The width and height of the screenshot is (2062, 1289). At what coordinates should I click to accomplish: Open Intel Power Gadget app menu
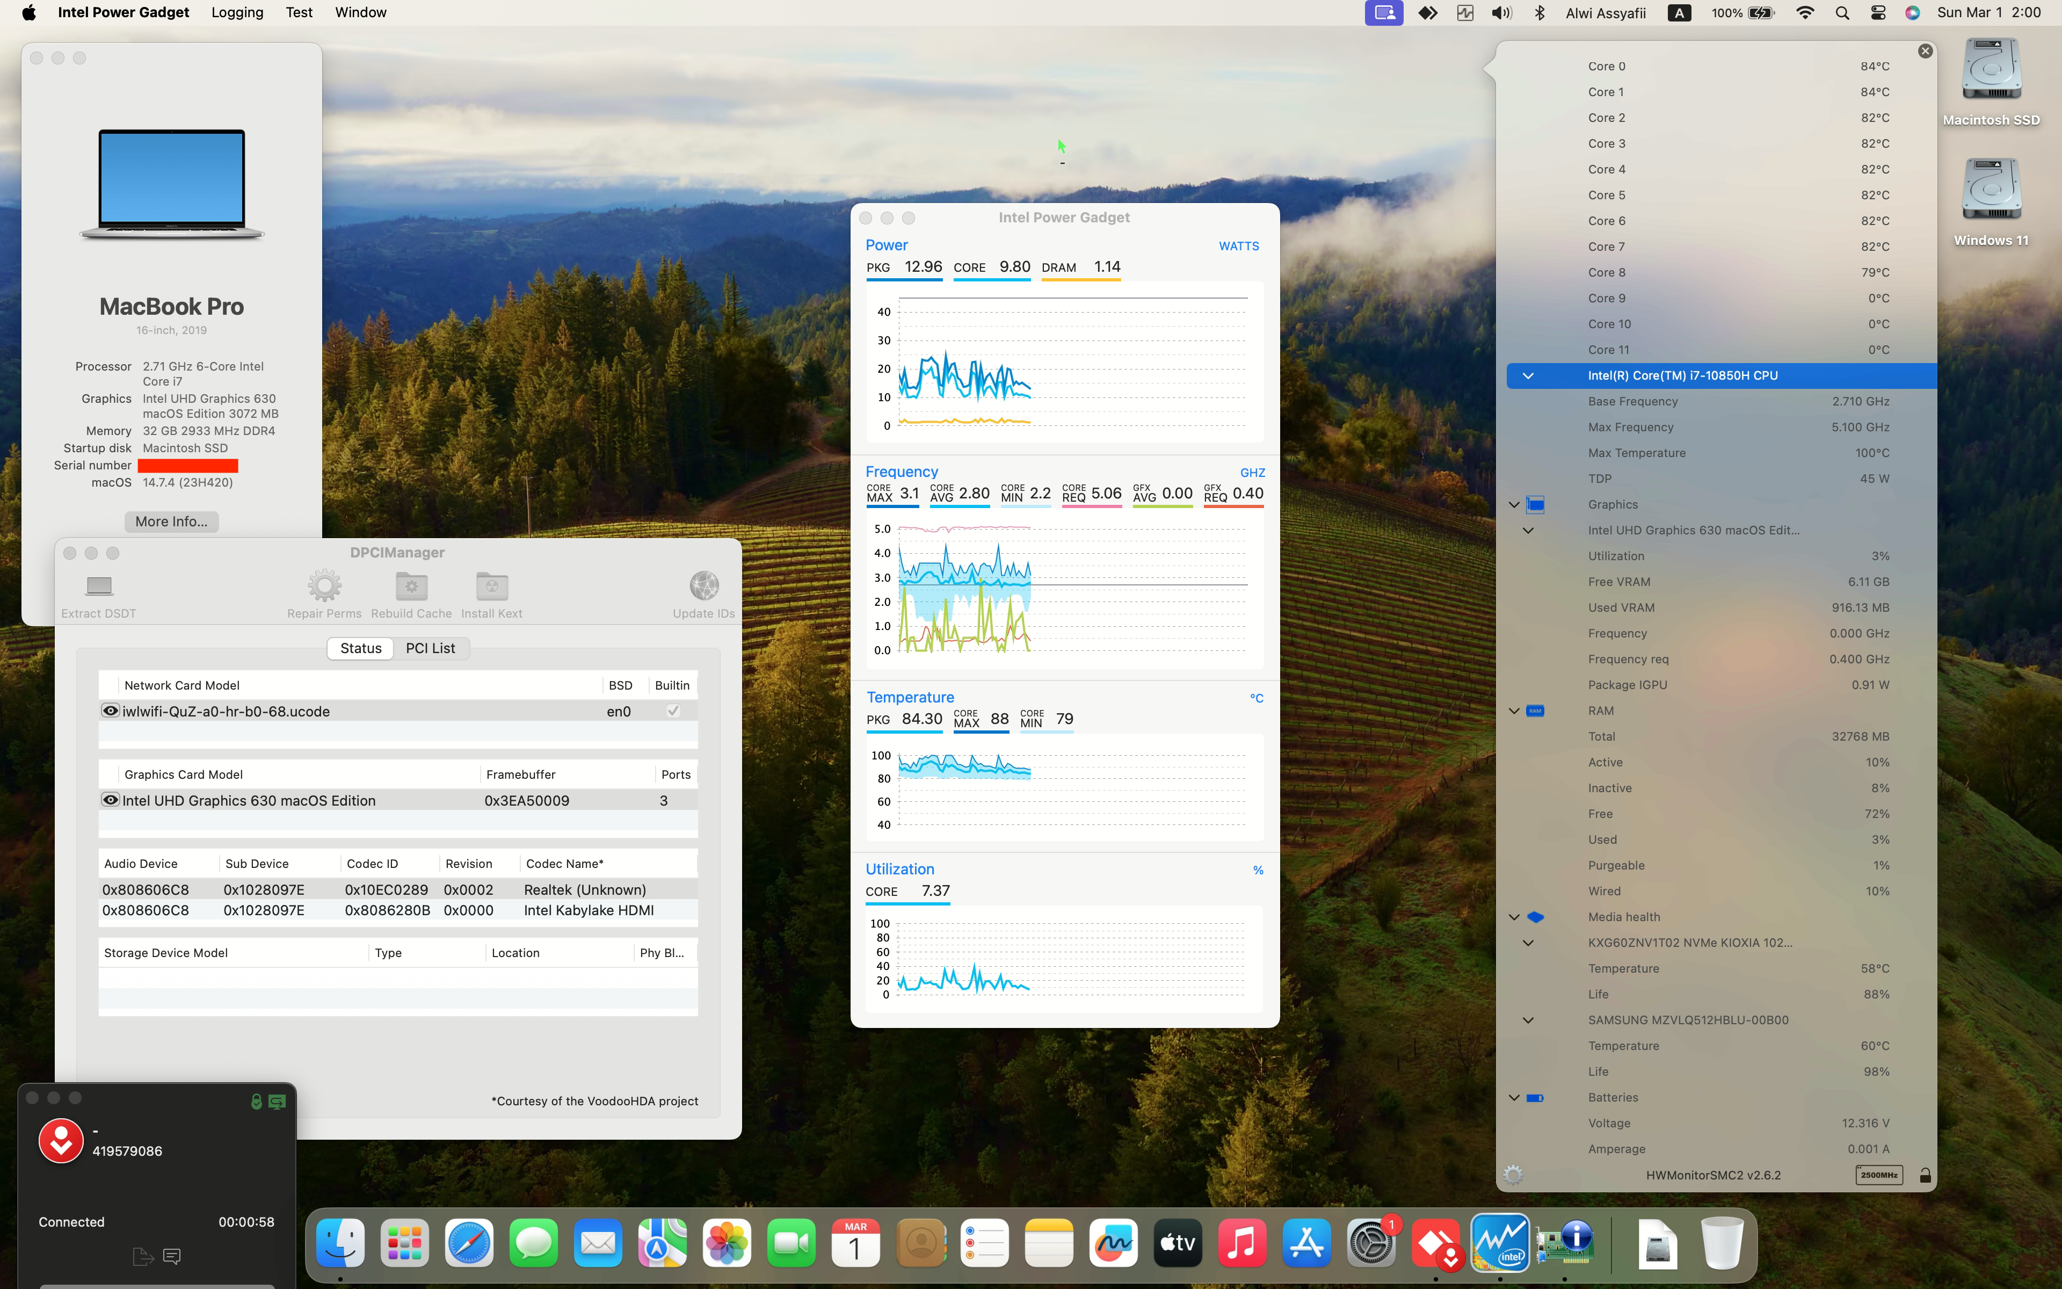pos(124,13)
